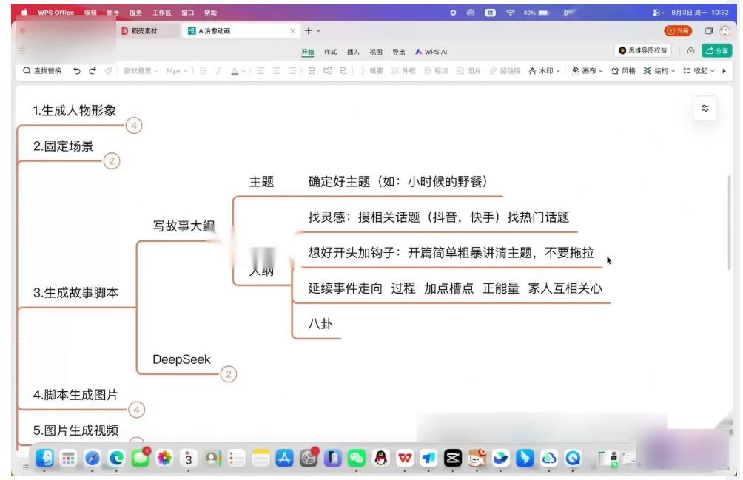Undo the last action

77,70
